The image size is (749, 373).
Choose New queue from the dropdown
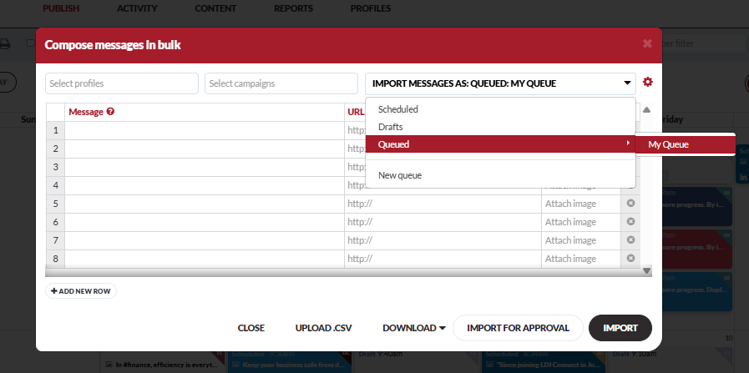point(500,175)
